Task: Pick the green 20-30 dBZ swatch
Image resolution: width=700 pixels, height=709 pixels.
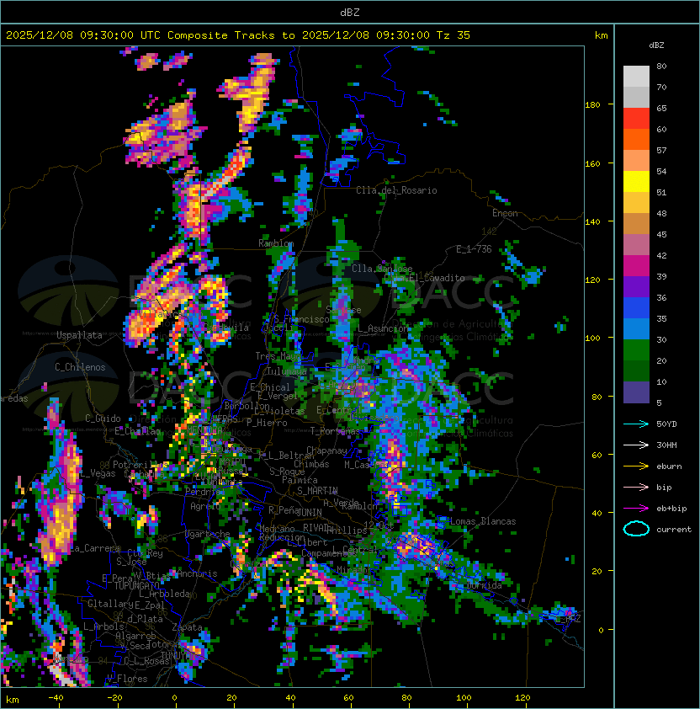Action: pyautogui.click(x=636, y=350)
